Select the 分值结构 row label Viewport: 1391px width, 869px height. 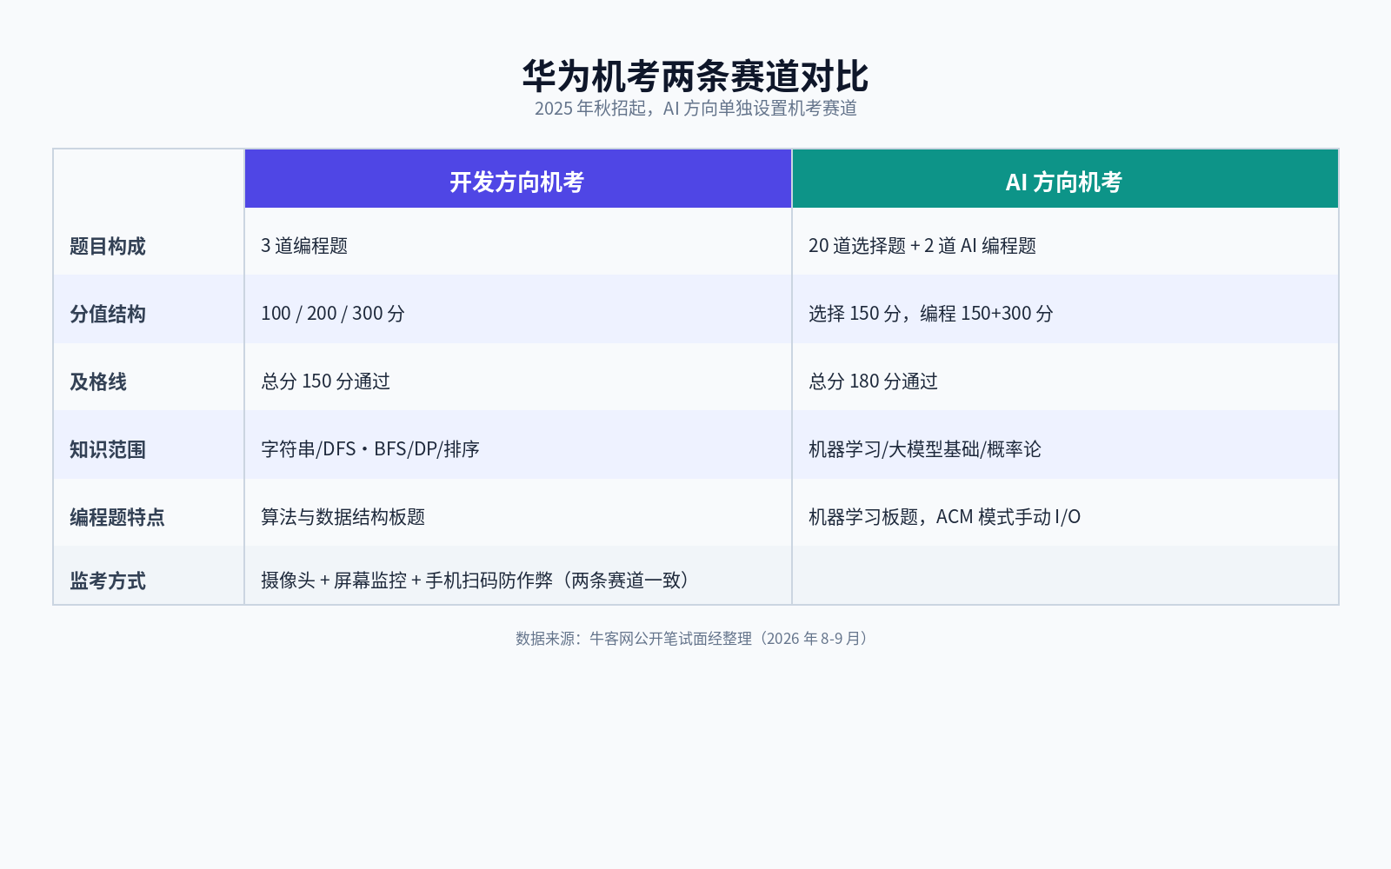[108, 314]
